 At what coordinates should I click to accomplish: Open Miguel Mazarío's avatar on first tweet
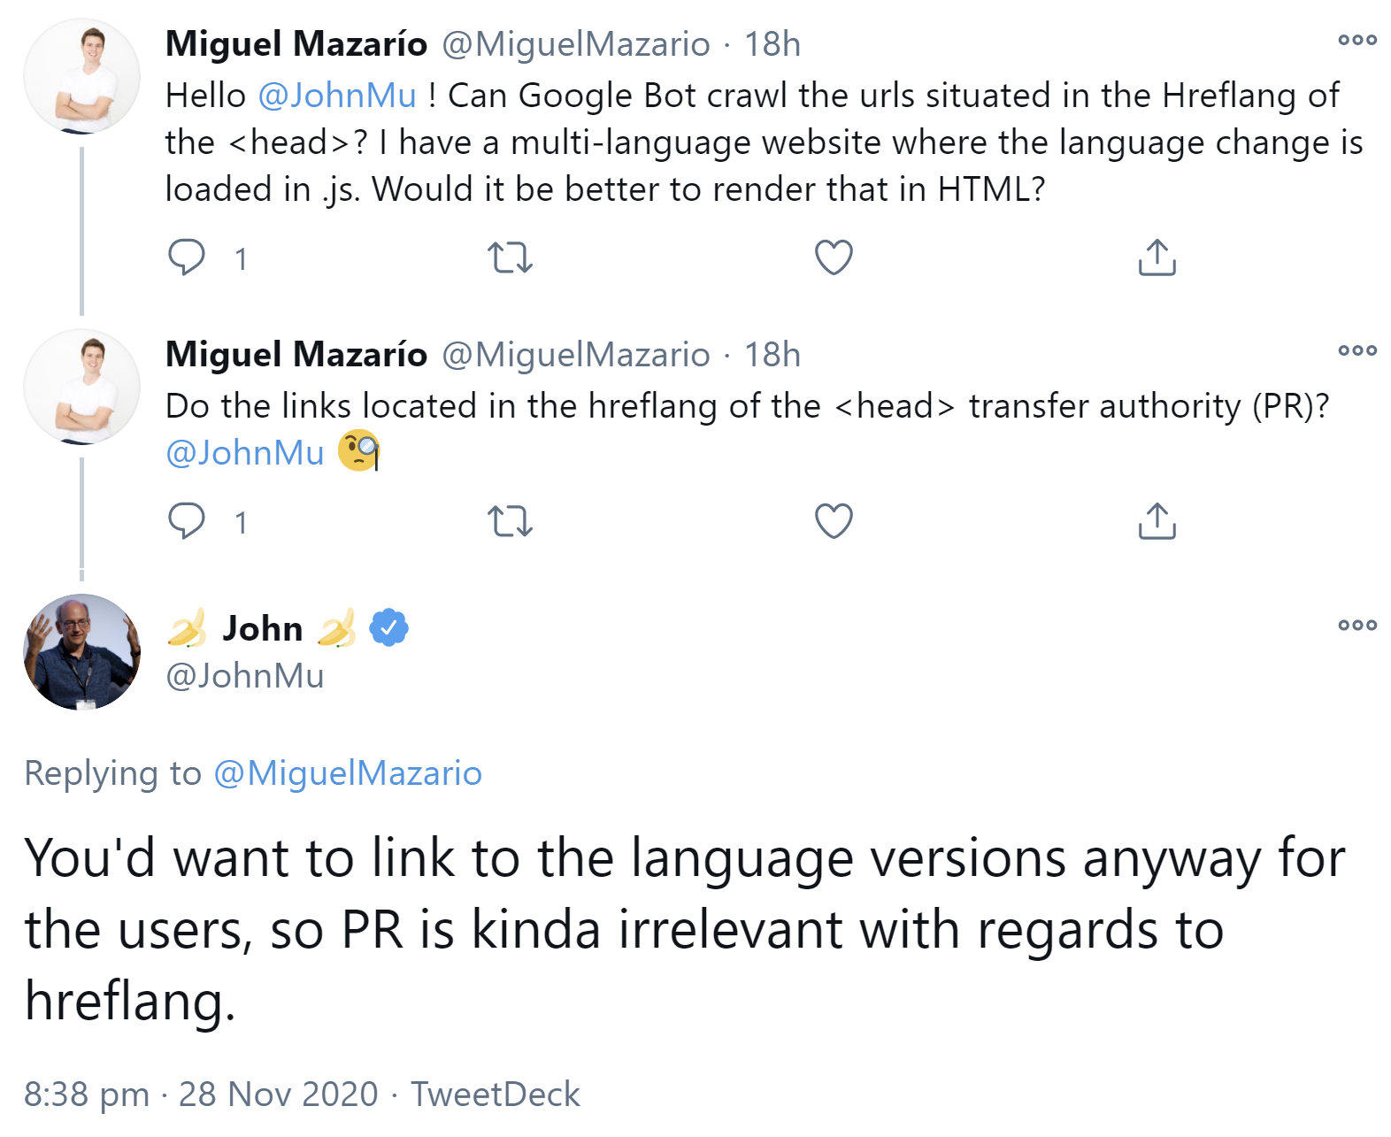(x=81, y=76)
